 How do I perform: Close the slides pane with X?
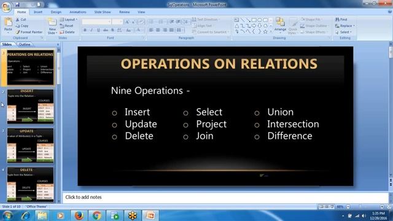coord(58,45)
